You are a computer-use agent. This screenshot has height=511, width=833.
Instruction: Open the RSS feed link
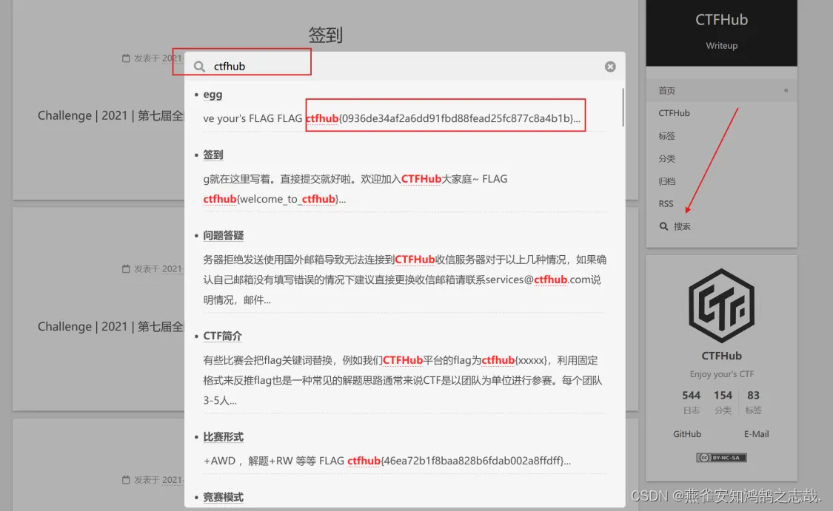666,203
